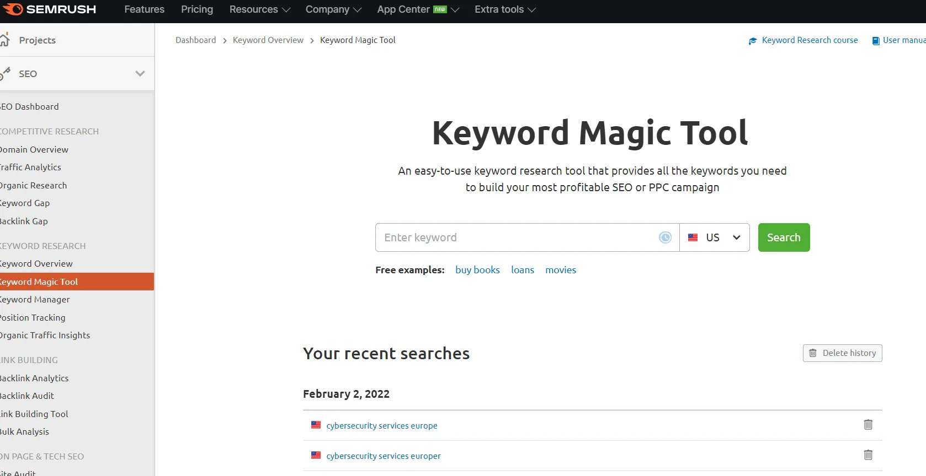Go to Keyword Overview breadcrumb
The height and width of the screenshot is (476, 926).
click(x=268, y=40)
